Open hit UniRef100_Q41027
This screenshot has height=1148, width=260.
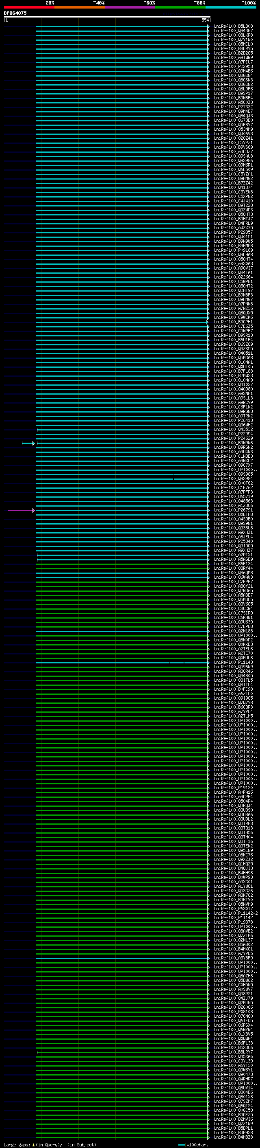point(233,384)
